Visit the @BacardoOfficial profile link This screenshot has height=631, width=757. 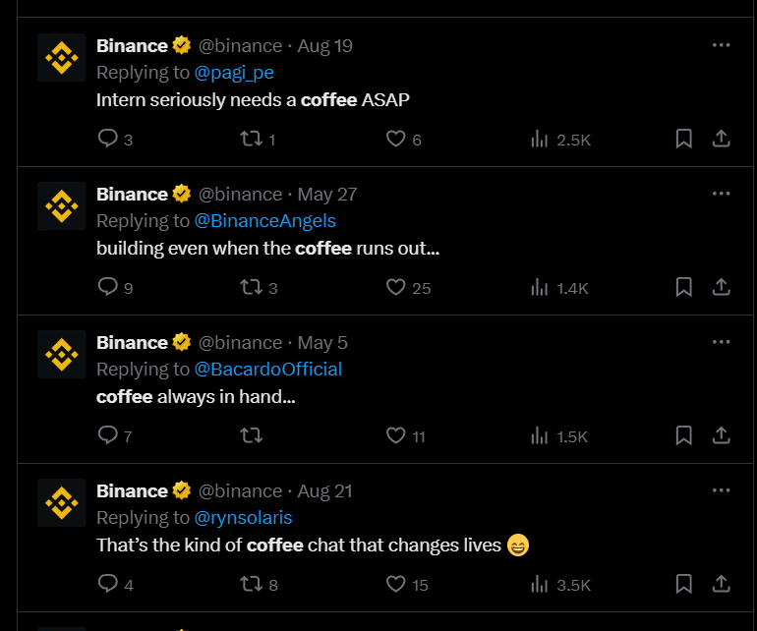point(268,369)
